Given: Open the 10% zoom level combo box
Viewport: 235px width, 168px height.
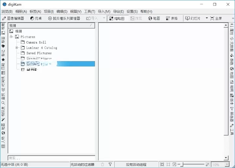Looking at the screenshot, I should click(x=220, y=164).
